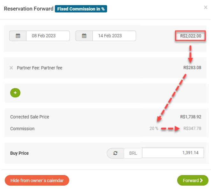
Task: Click the commission amount R$347.78
Action: coord(192,129)
